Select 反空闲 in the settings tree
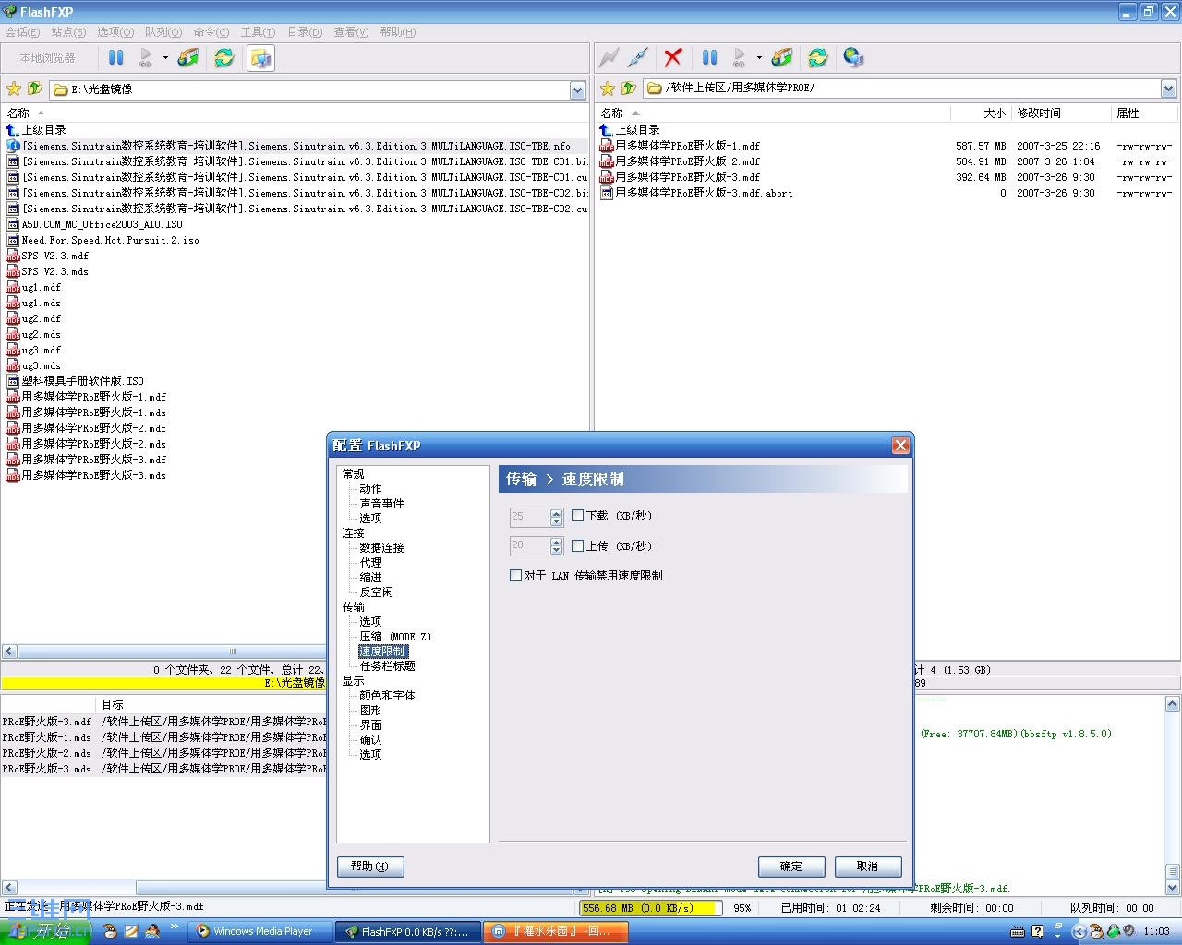 (376, 592)
